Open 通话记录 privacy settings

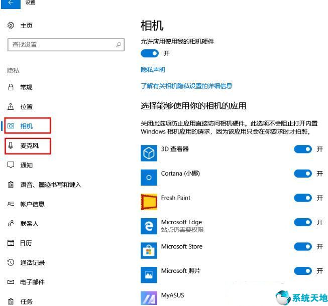[33, 262]
